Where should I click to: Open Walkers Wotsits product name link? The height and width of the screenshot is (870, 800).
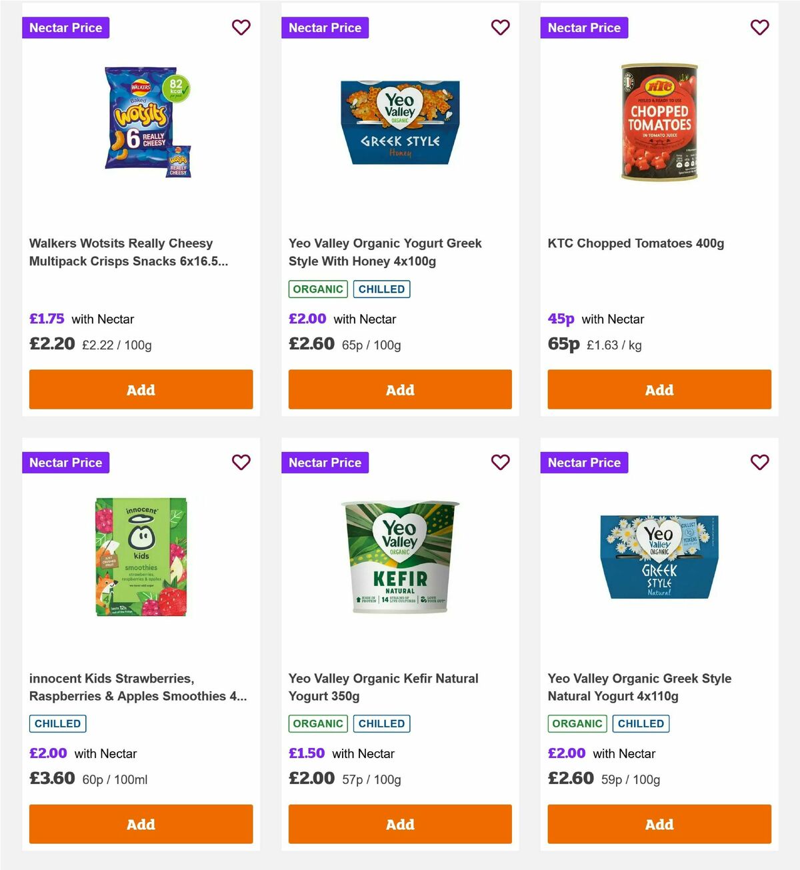tap(129, 252)
